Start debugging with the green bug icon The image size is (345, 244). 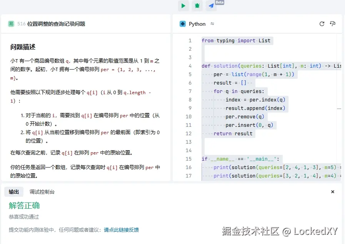click(x=197, y=6)
